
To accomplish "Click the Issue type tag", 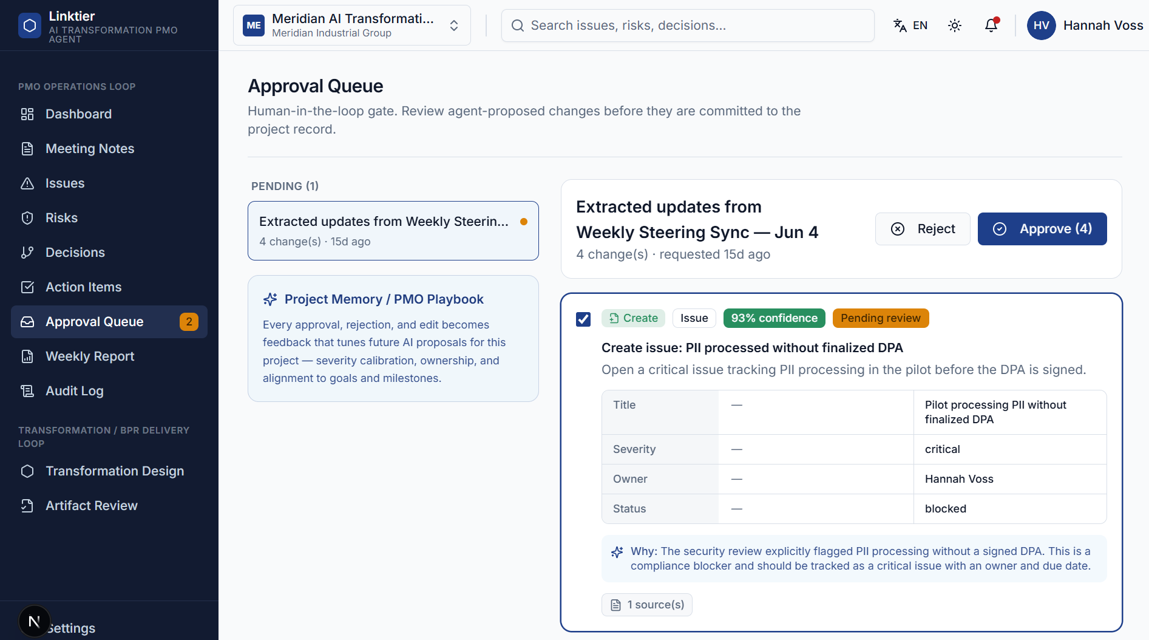I will pos(694,318).
